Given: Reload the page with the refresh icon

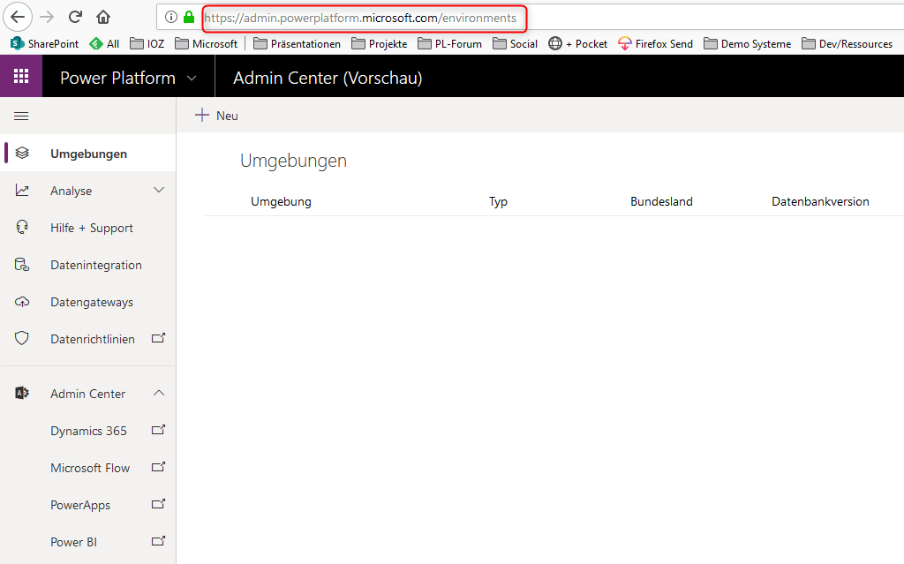Looking at the screenshot, I should [x=75, y=18].
